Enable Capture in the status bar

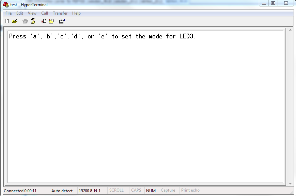point(168,191)
